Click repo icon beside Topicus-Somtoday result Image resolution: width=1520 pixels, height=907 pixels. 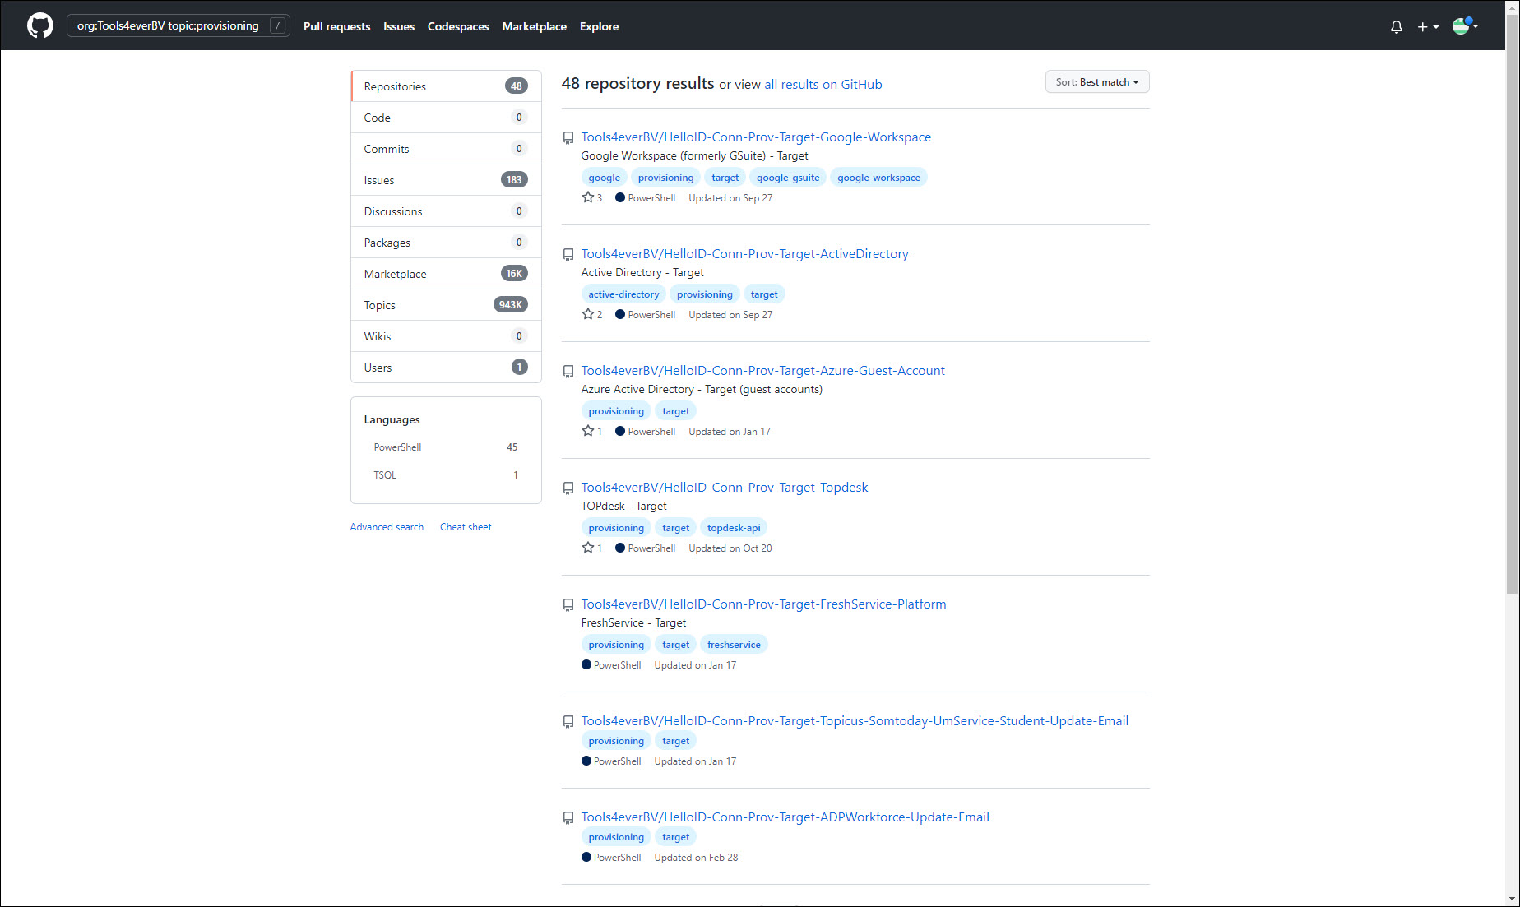tap(568, 721)
